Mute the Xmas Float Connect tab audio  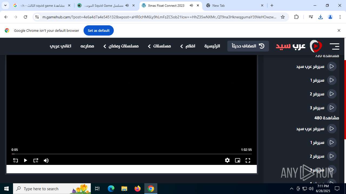(191, 5)
